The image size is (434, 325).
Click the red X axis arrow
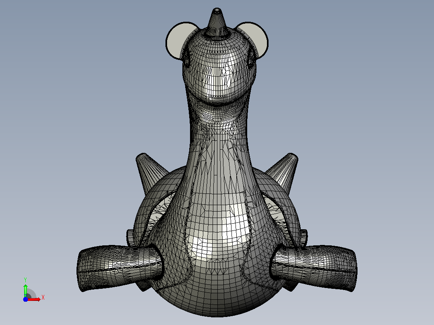pos(34,299)
